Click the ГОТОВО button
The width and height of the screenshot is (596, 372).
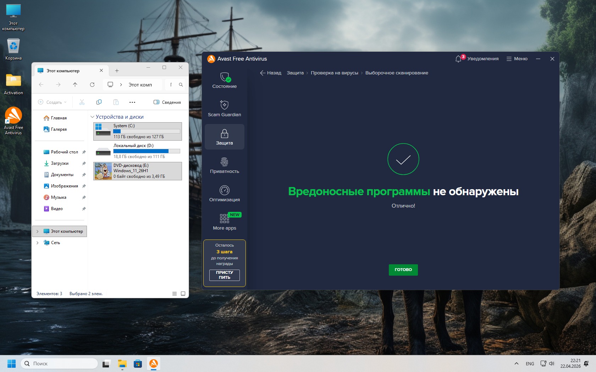pos(403,270)
